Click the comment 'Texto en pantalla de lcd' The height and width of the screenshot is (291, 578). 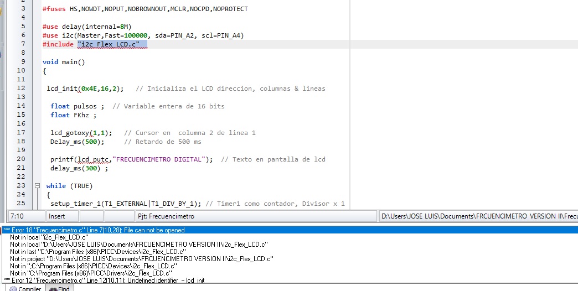click(x=273, y=159)
